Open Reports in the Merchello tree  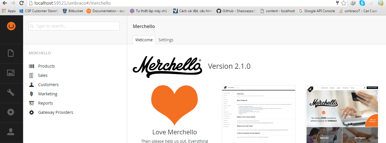(x=45, y=103)
